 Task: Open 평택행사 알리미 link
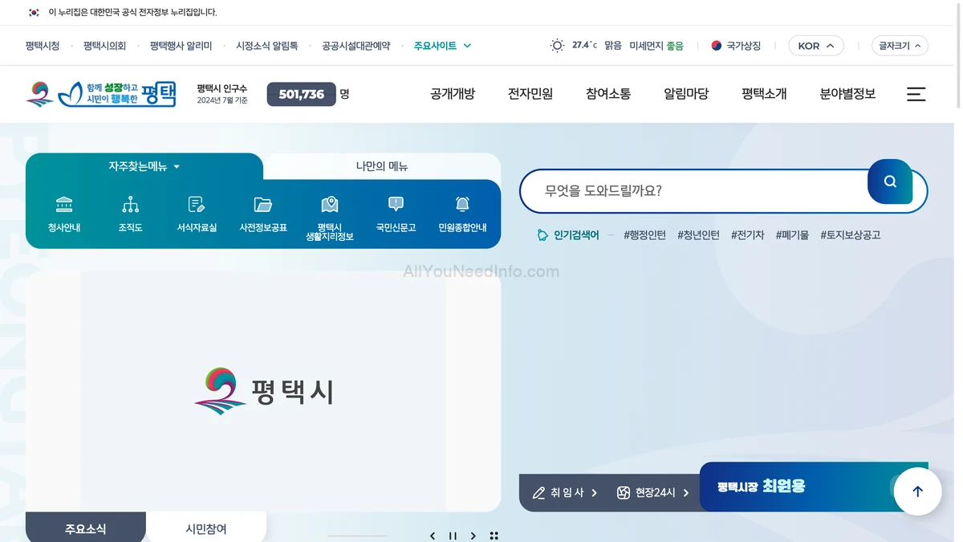pyautogui.click(x=181, y=46)
